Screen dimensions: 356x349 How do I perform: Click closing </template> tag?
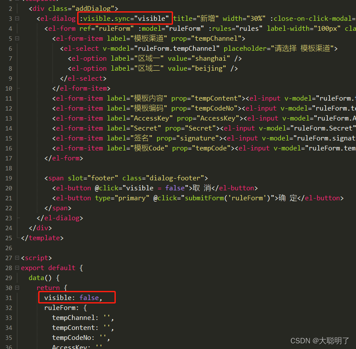pos(42,238)
